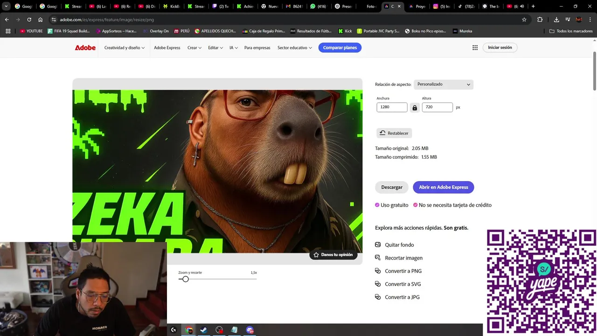Toggle the aspect ratio lock icon
The height and width of the screenshot is (336, 597).
415,107
